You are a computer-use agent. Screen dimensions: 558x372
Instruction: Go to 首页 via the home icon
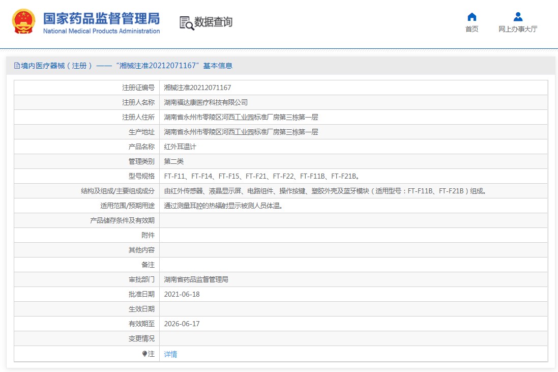click(x=472, y=17)
